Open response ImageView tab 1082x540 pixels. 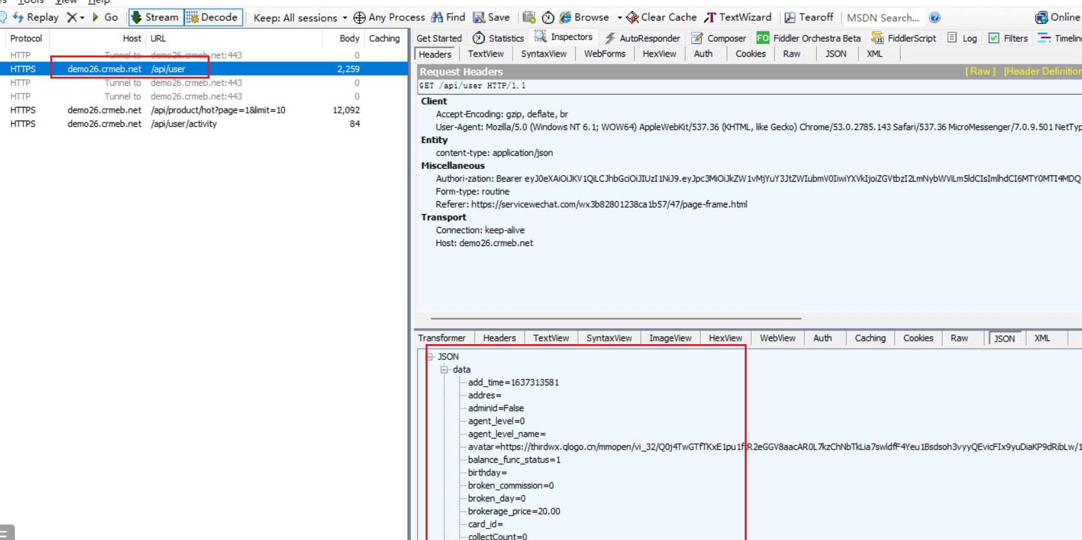pos(670,338)
